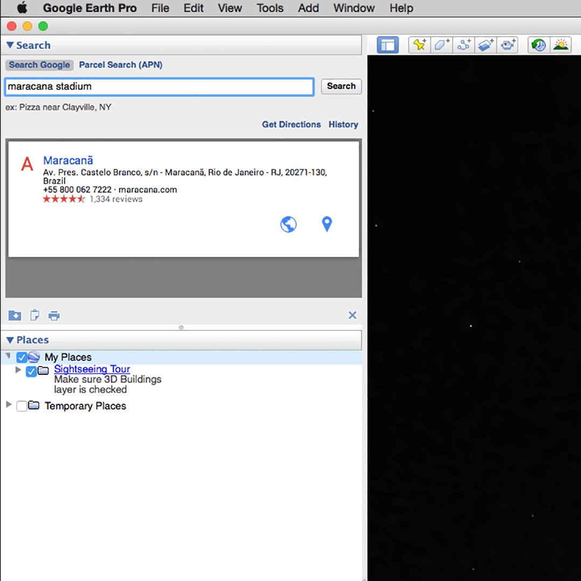
Task: Open the File menu
Action: 160,8
